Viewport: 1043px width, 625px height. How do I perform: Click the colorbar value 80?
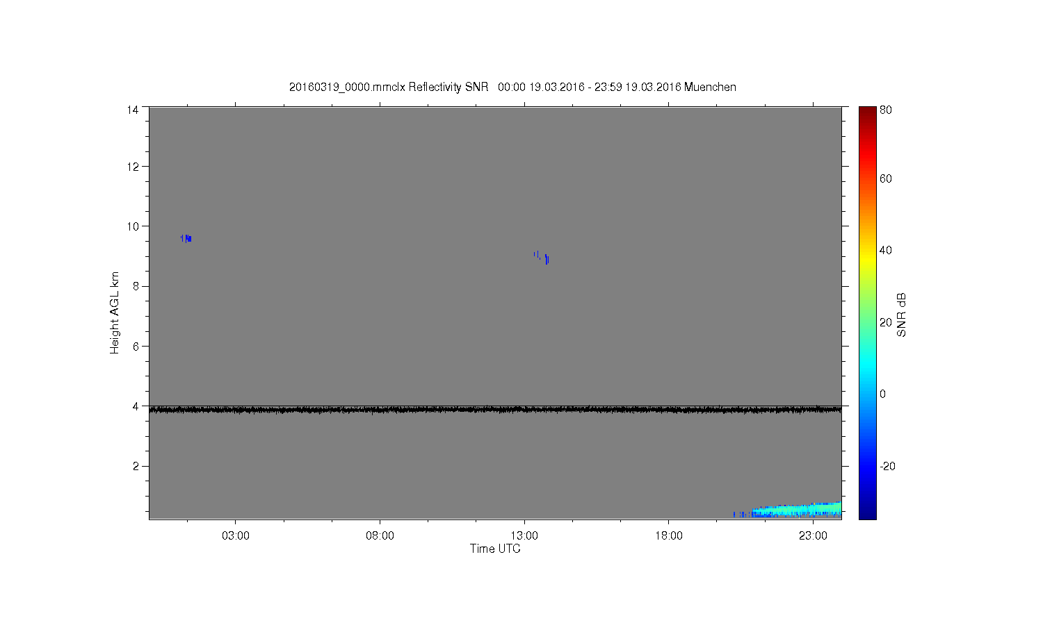pos(886,110)
